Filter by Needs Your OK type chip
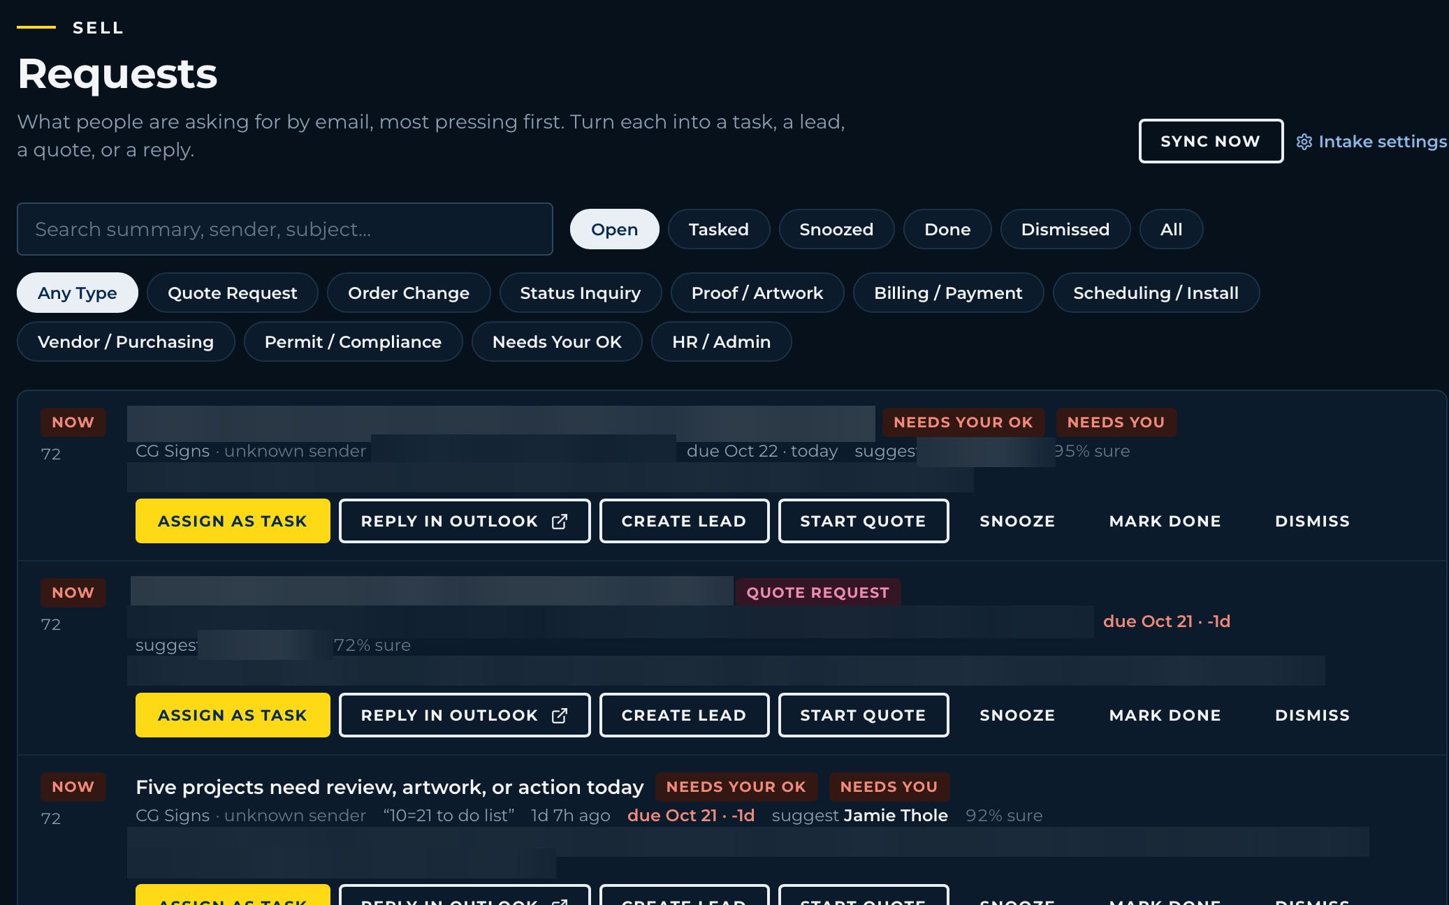The width and height of the screenshot is (1449, 905). [x=557, y=341]
